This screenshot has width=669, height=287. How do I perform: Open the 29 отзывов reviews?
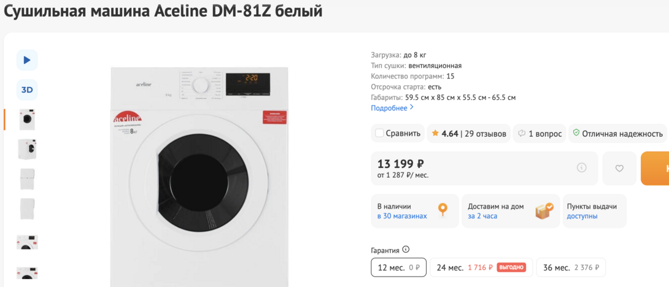[485, 134]
